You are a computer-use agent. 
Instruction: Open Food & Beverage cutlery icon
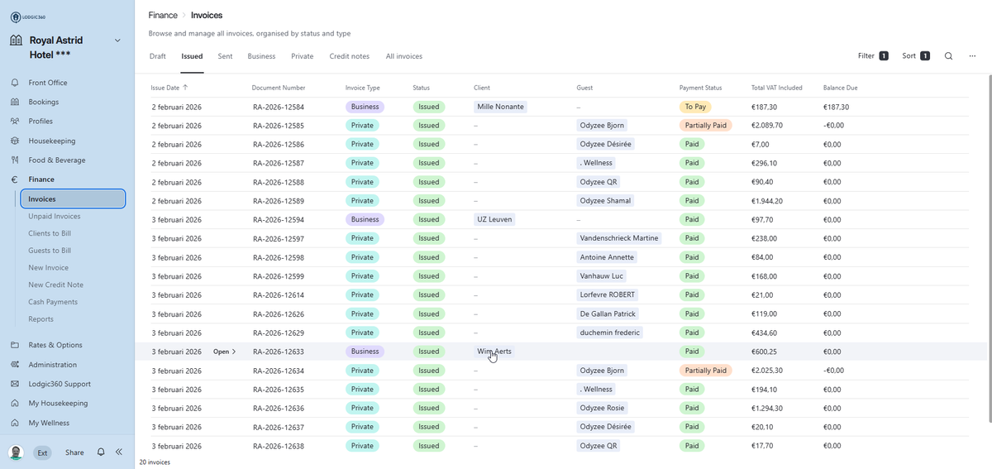click(x=15, y=160)
